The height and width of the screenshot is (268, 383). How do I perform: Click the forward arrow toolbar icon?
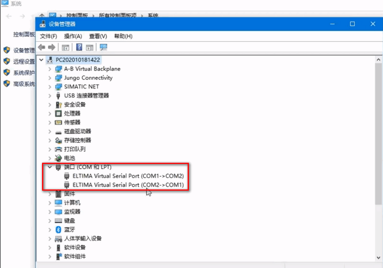(51, 47)
